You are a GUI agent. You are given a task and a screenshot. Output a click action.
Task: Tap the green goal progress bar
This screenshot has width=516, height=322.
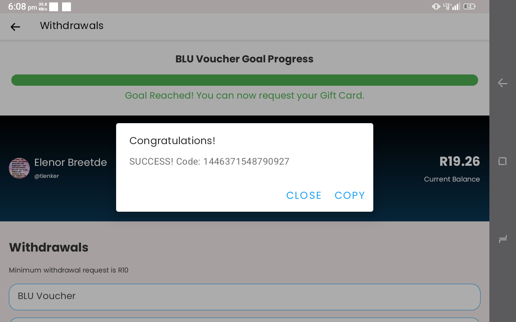pos(245,80)
